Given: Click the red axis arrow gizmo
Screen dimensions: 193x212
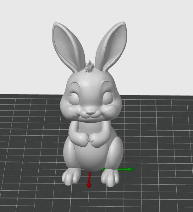Looking at the screenshot, I should tap(89, 180).
